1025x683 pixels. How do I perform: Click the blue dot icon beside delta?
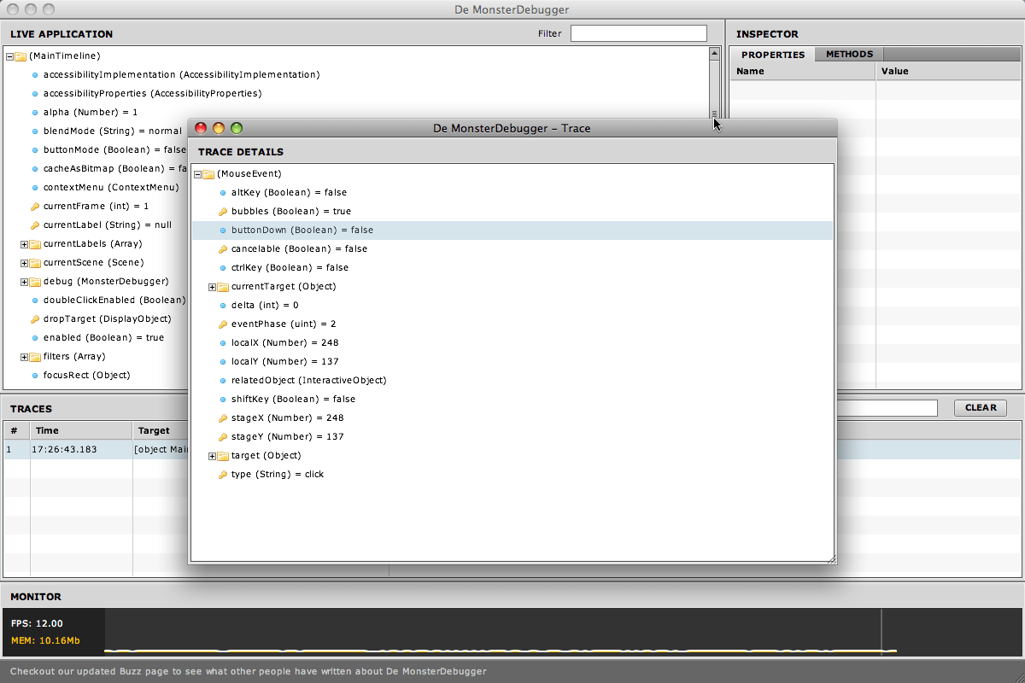pos(223,306)
